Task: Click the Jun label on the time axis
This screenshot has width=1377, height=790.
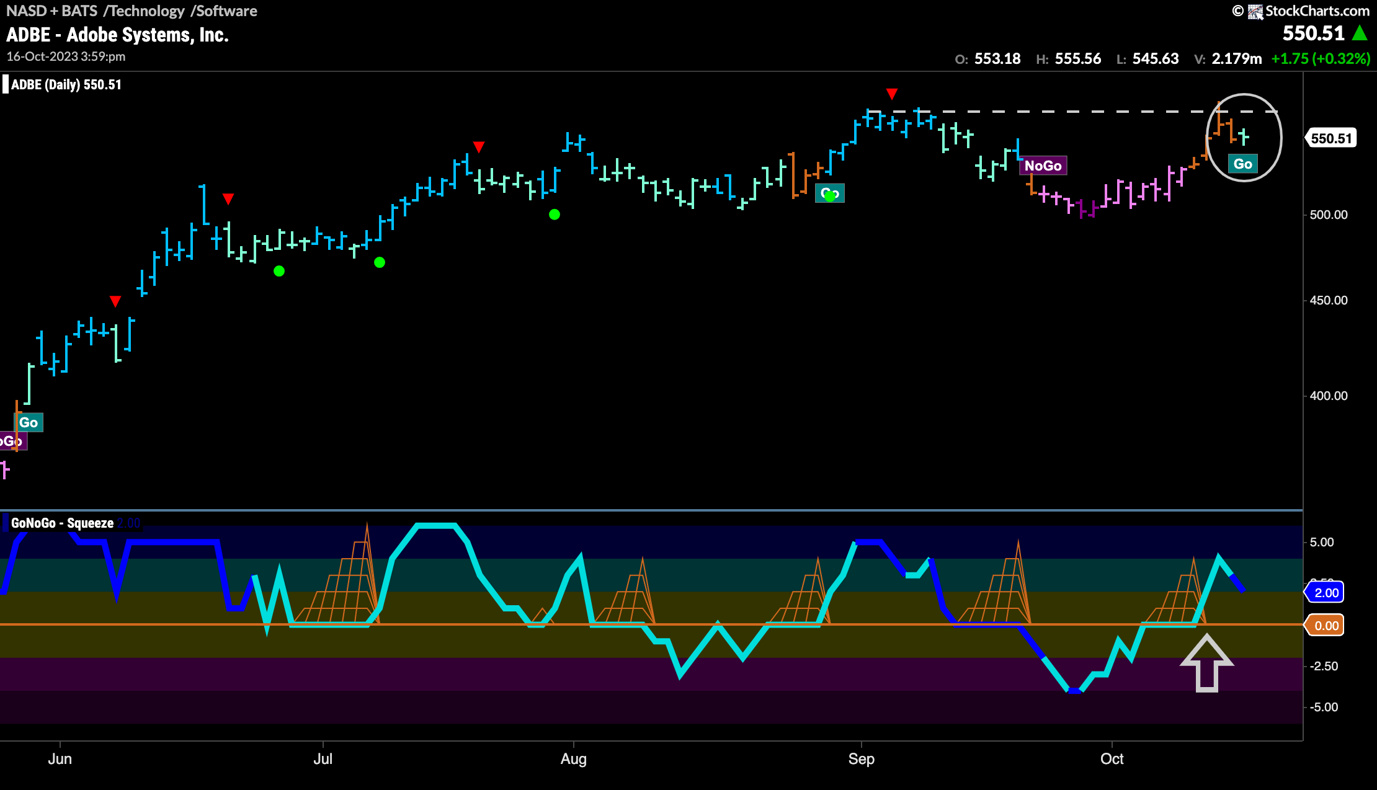Action: [60, 759]
